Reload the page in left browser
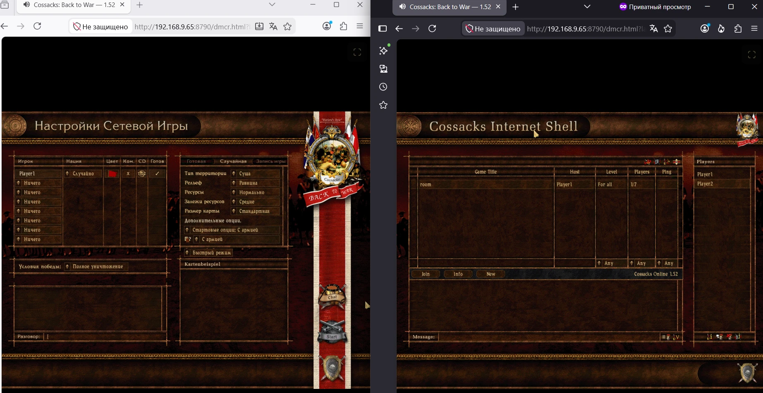This screenshot has height=393, width=763. click(x=37, y=26)
